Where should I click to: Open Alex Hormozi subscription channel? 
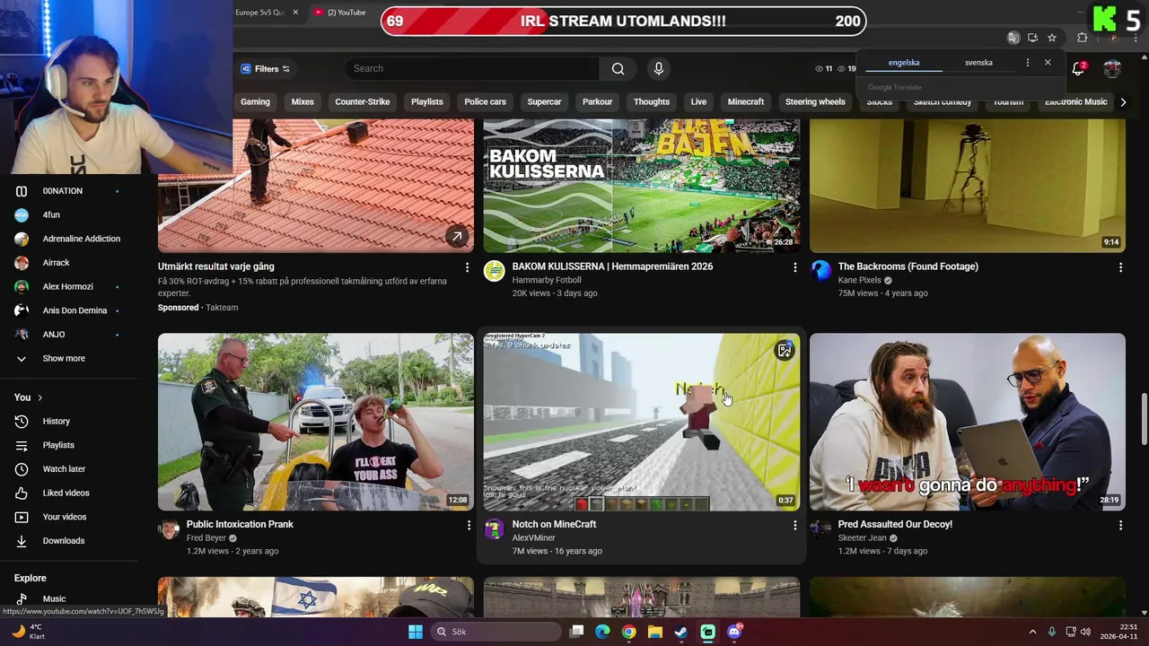point(69,286)
